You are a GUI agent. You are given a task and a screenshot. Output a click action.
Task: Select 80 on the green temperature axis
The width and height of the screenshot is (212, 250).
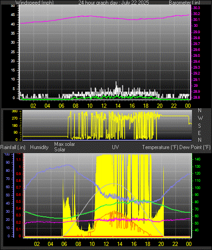point(197,202)
